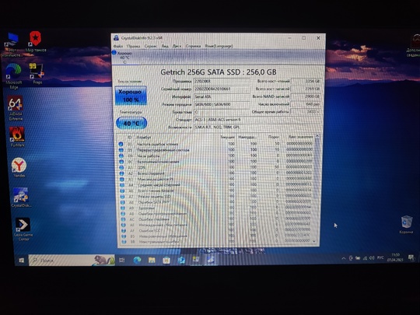Click the 40 °C temperature button
The height and width of the screenshot is (315, 420).
[131, 123]
